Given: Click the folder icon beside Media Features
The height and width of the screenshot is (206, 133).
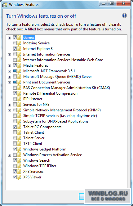Looking at the screenshot, I should coord(19,65).
